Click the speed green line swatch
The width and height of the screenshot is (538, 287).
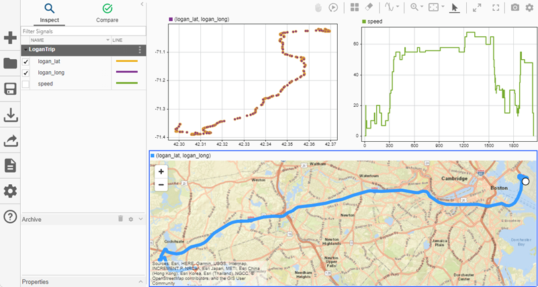tap(127, 83)
